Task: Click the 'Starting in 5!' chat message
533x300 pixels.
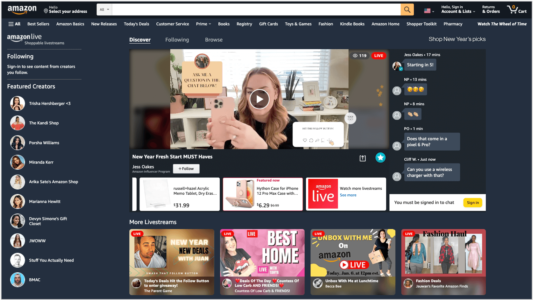Action: coord(420,65)
